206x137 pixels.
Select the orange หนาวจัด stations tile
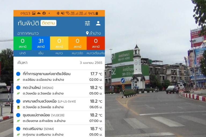(x=77, y=43)
